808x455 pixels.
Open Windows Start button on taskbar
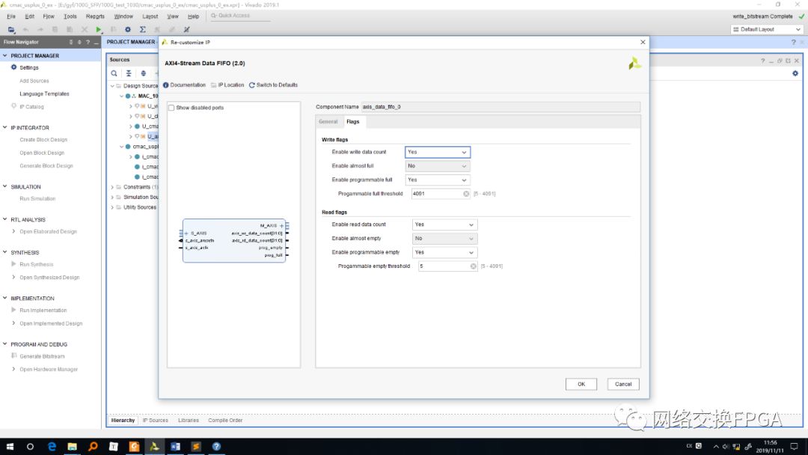pos(10,446)
